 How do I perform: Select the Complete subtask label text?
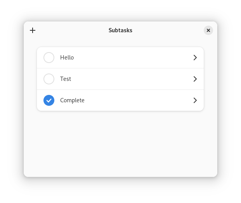pos(72,100)
